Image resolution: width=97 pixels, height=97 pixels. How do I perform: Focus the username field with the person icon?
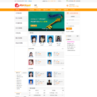point(73,20)
